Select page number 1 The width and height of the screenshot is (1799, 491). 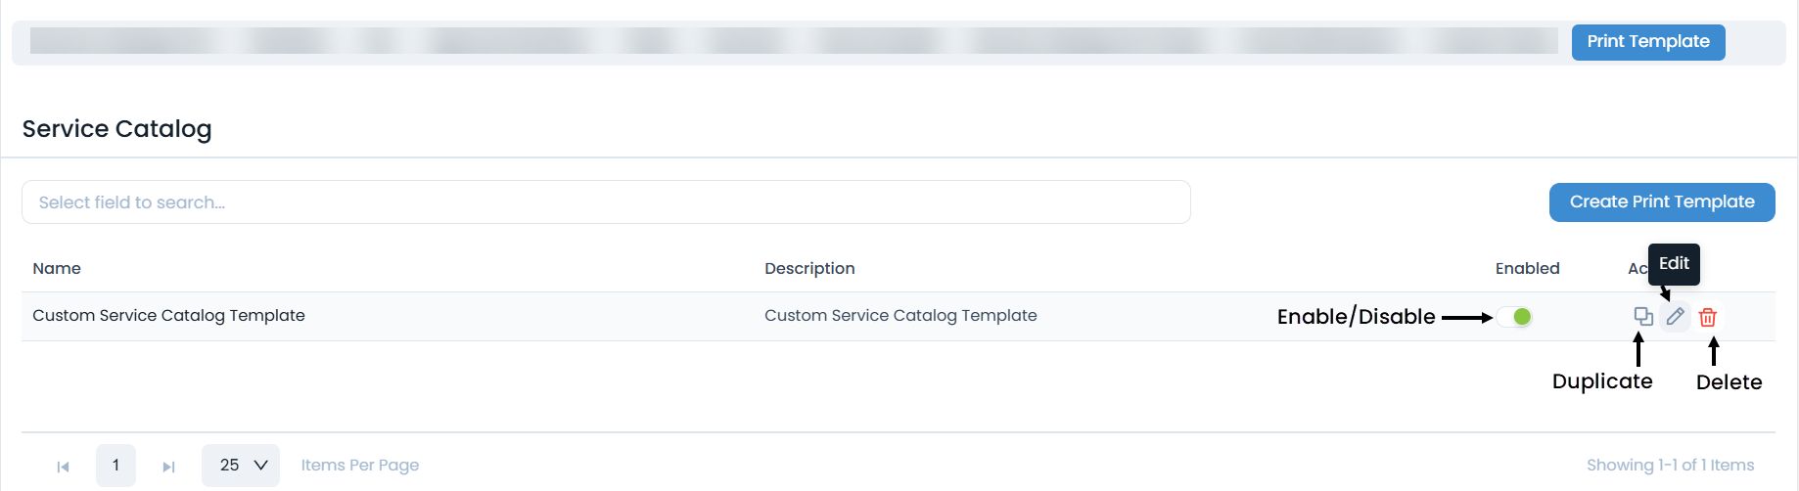point(115,466)
